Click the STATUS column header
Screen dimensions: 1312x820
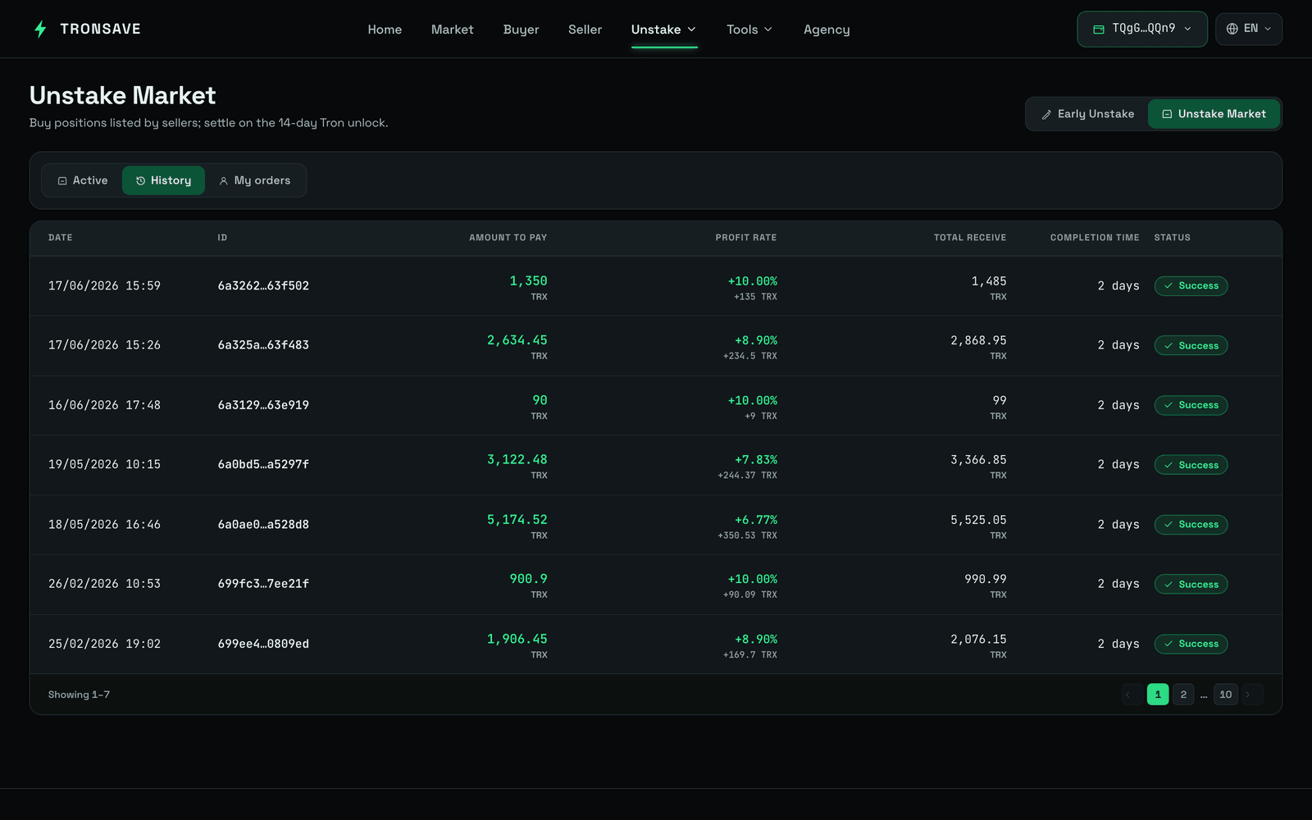click(x=1173, y=238)
